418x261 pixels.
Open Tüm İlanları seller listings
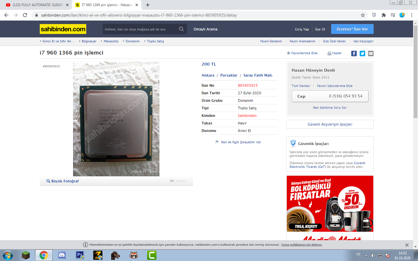(x=301, y=86)
